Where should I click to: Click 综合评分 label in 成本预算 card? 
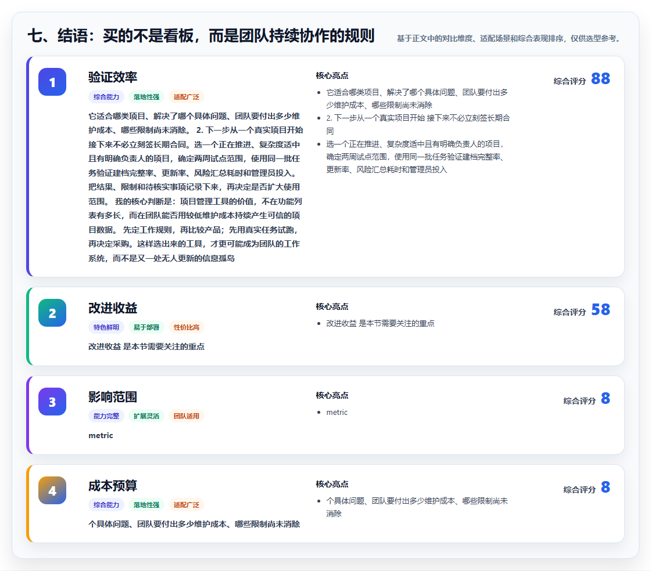(579, 489)
